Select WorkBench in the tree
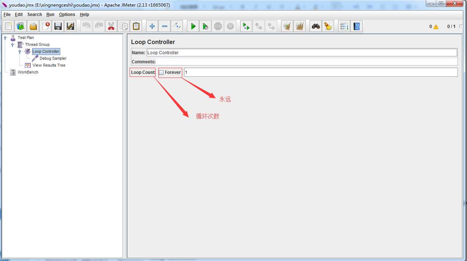 click(x=28, y=72)
